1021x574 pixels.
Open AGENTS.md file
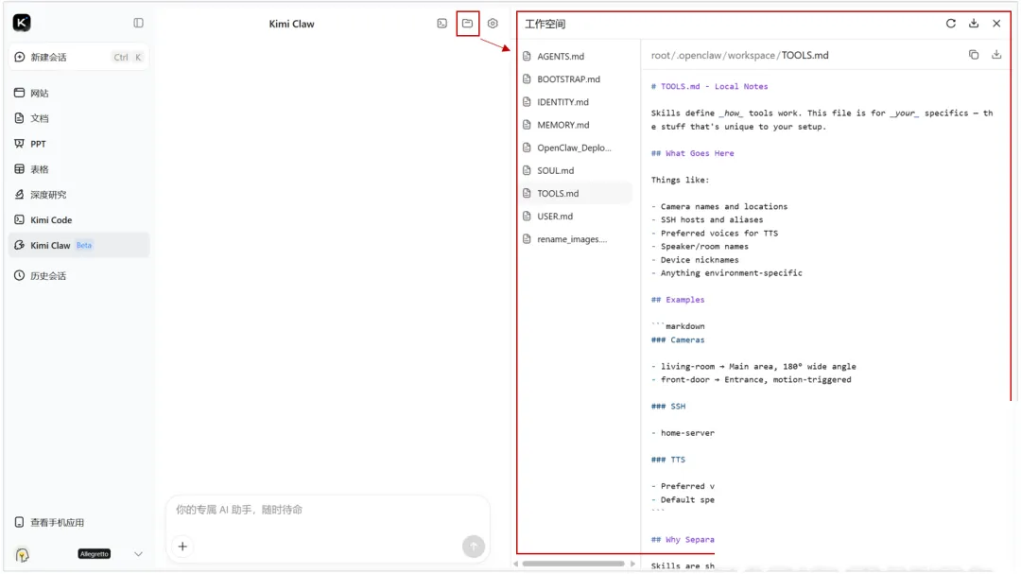576,57
